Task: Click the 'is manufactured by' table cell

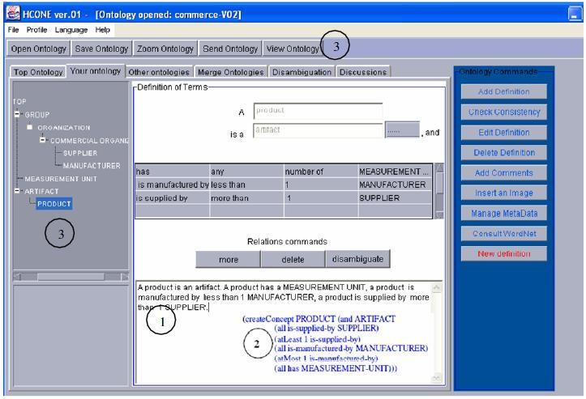Action: (x=172, y=185)
